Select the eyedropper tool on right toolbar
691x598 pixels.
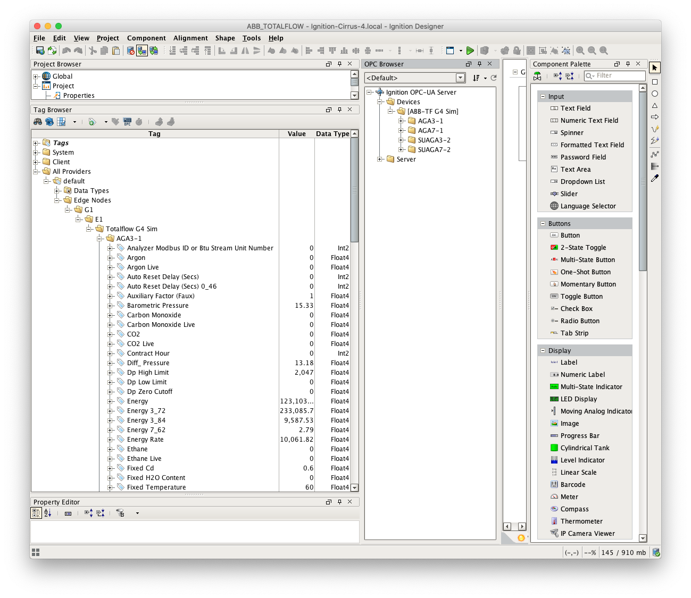pyautogui.click(x=655, y=178)
